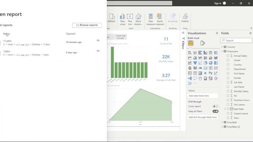Select the Donut chart visual
This screenshot has width=253, height=142.
pos(211,63)
